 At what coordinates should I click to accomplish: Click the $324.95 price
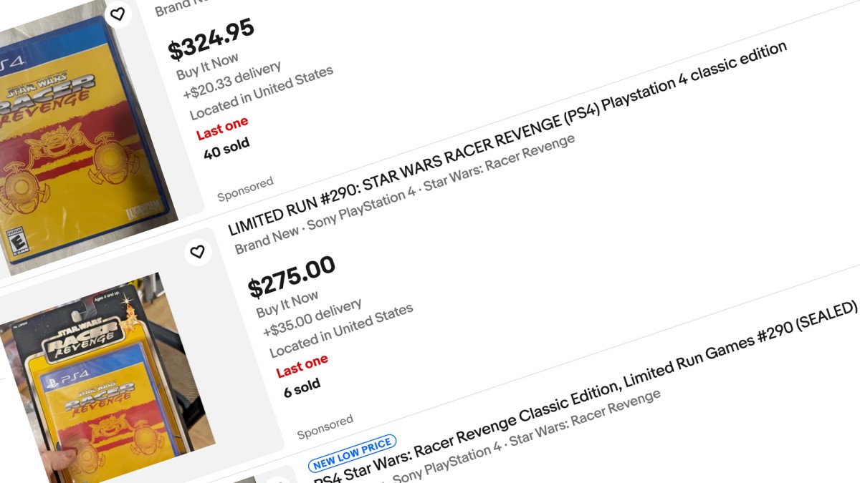click(211, 39)
